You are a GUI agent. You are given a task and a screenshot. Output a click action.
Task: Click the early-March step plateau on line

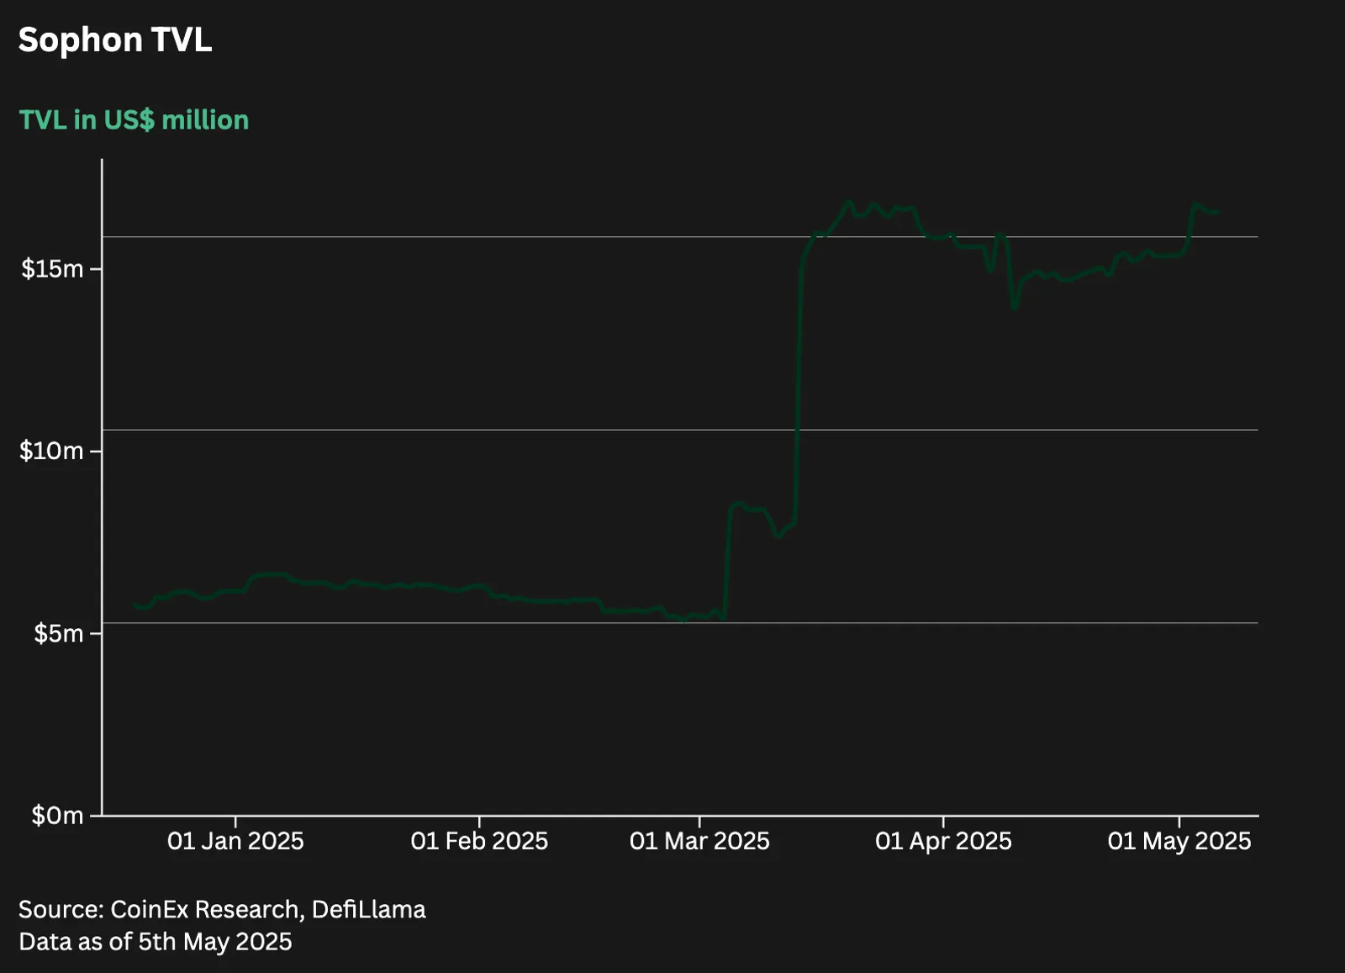(748, 507)
